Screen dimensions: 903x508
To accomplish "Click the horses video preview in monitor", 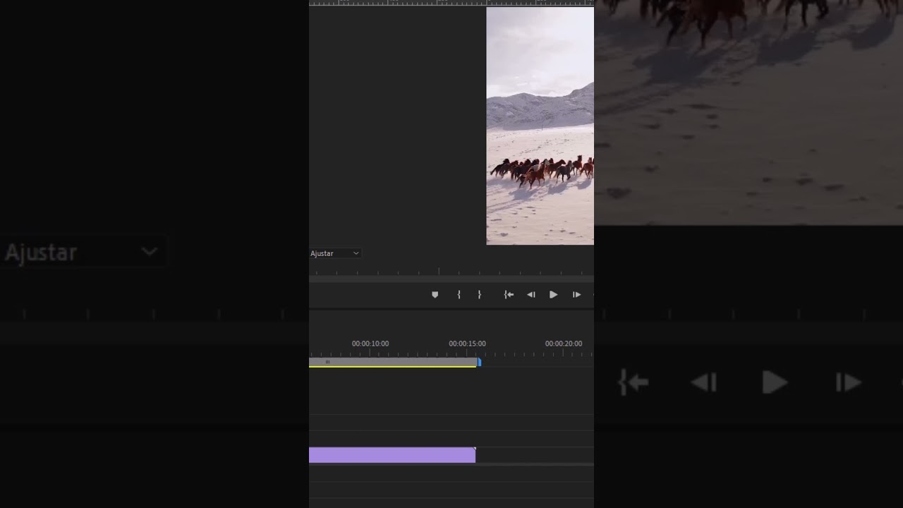I will pyautogui.click(x=540, y=126).
